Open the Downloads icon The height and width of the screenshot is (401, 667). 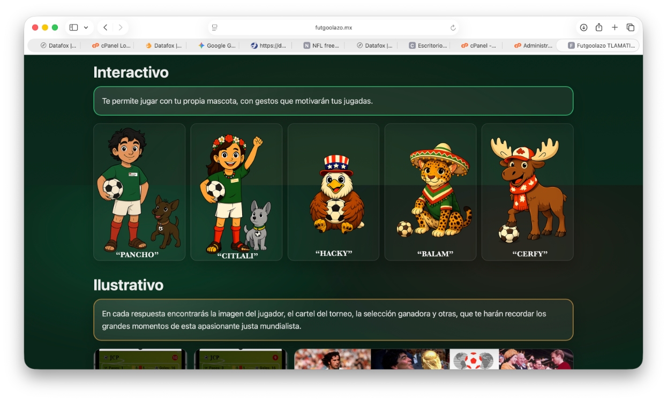[x=582, y=27]
